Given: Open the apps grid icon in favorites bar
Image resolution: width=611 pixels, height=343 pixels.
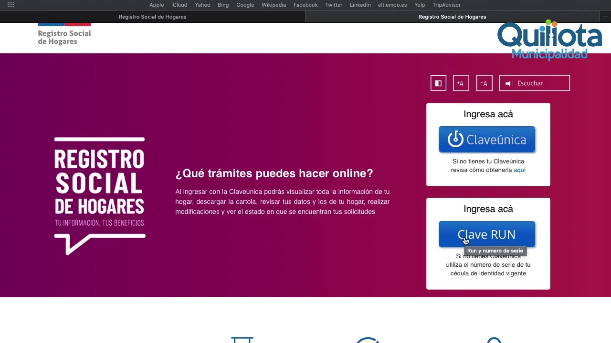Looking at the screenshot, I should (11, 5).
